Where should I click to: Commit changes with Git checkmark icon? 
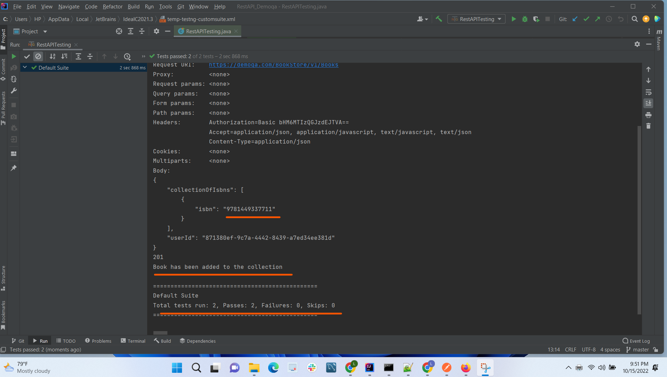[586, 19]
